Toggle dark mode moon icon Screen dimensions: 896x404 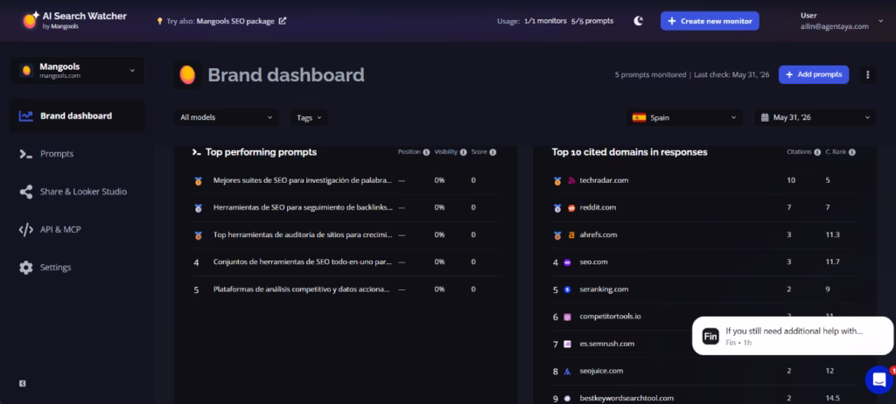(x=638, y=21)
